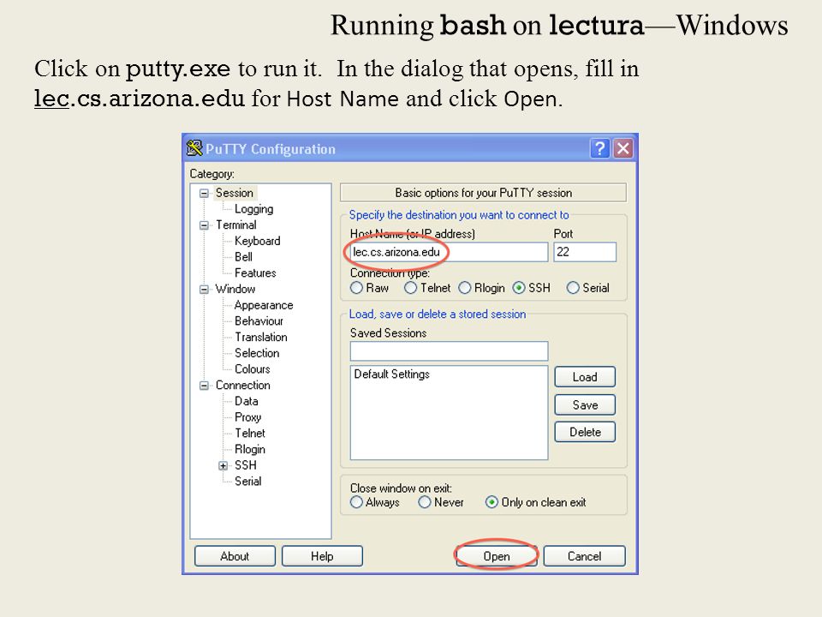Viewport: 822px width, 617px height.
Task: Open the Appearance settings category
Action: pyautogui.click(x=264, y=305)
